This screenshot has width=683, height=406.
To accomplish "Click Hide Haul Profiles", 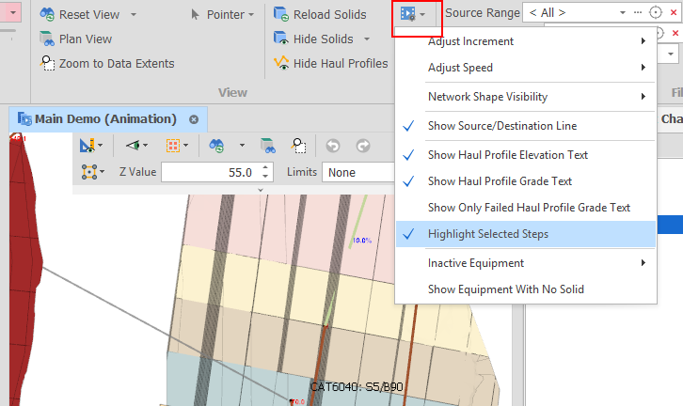I will coord(330,63).
